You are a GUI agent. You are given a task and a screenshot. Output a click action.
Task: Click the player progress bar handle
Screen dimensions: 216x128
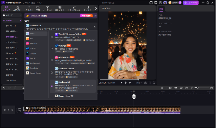click(138, 80)
